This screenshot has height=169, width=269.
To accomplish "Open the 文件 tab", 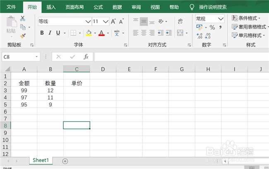I will coord(11,7).
